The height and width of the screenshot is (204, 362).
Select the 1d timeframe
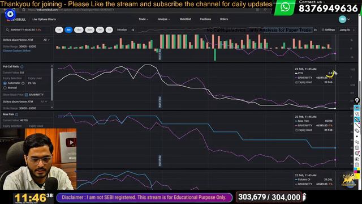[109, 30]
